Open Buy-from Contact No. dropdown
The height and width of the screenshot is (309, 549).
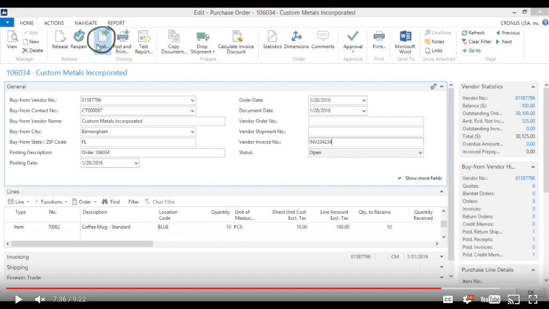point(192,111)
